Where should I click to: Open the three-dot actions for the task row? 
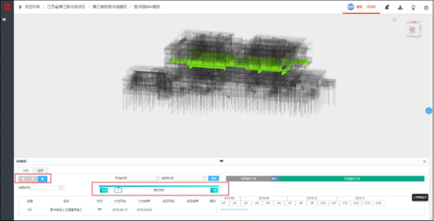[x=217, y=210]
